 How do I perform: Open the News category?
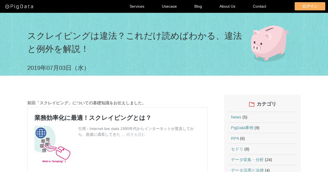point(236,117)
